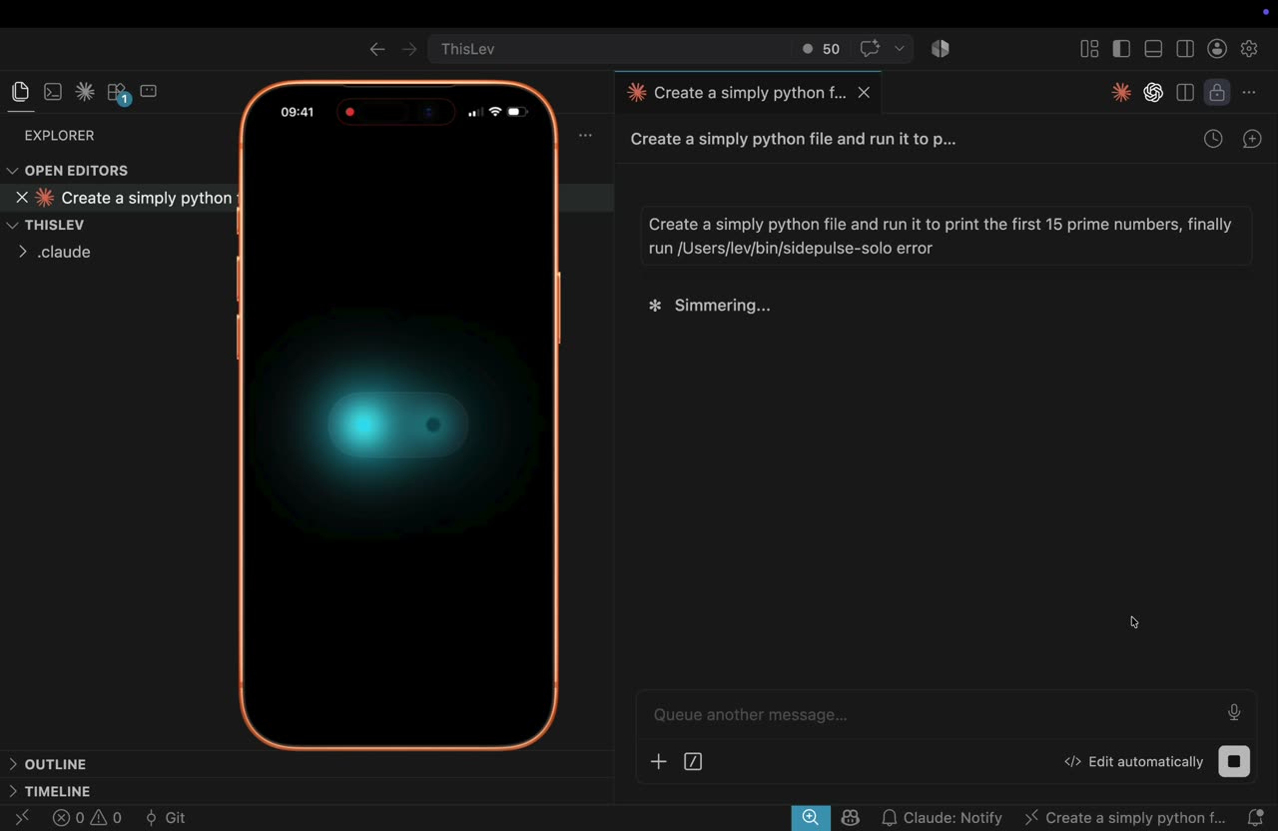Split the editor with the split icon
Image resolution: width=1278 pixels, height=831 pixels.
pos(1185,93)
